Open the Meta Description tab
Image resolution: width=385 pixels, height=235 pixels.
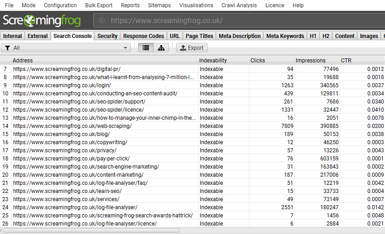tap(240, 36)
